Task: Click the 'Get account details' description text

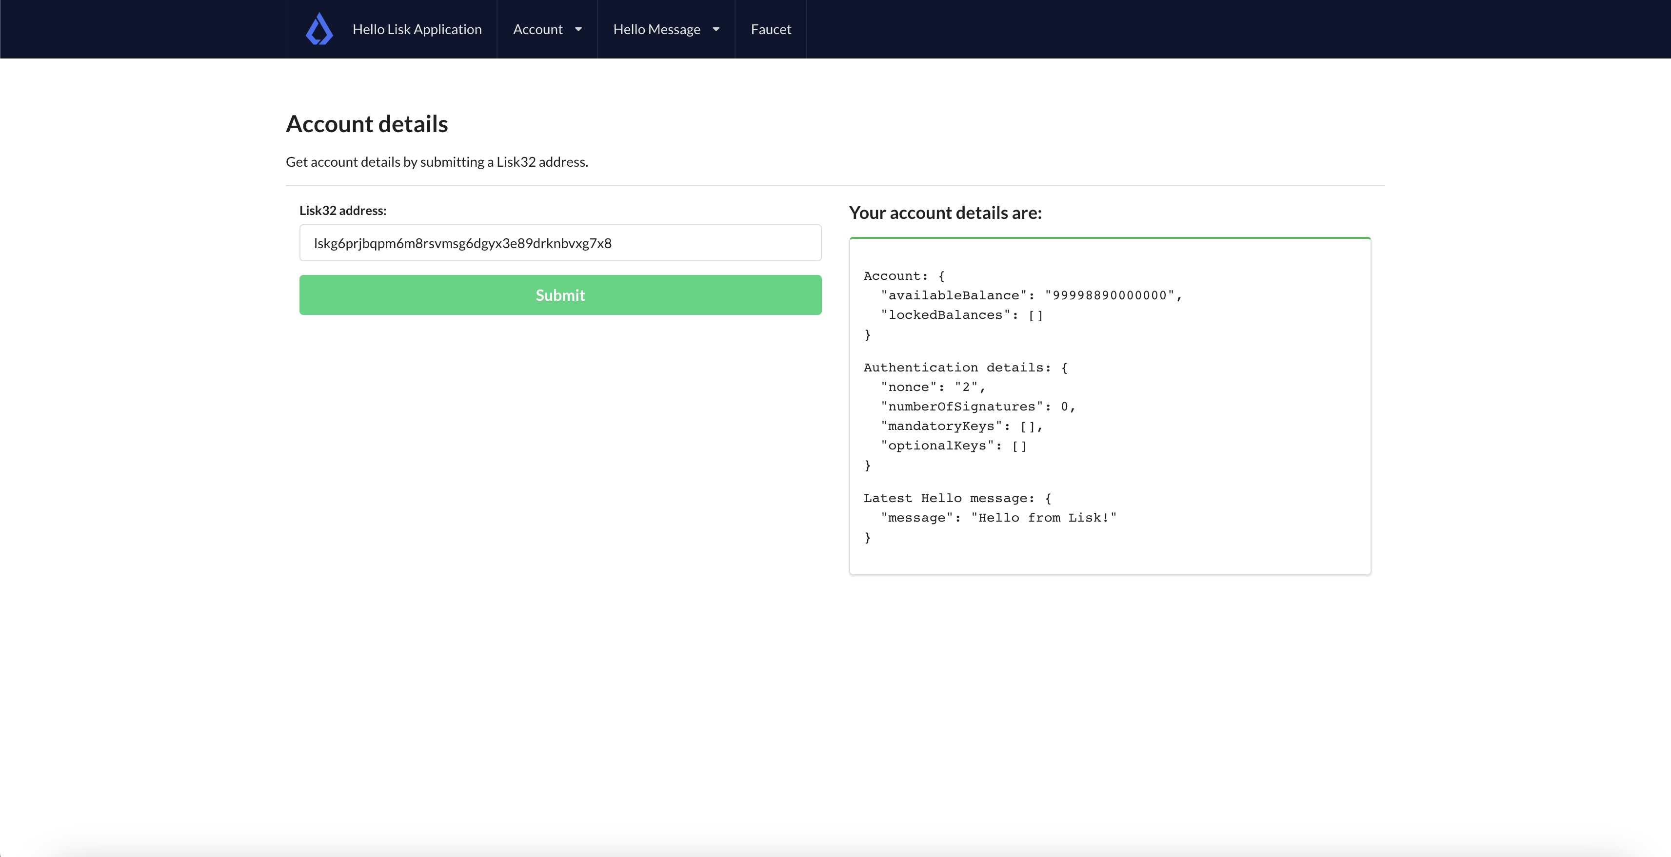Action: point(437,161)
